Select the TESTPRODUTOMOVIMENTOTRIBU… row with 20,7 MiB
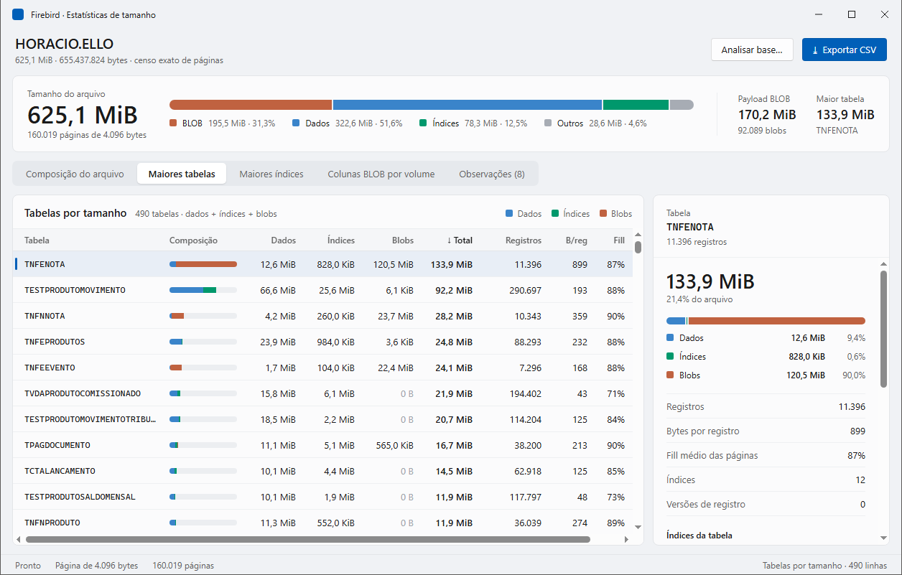This screenshot has width=902, height=575. pyautogui.click(x=323, y=419)
